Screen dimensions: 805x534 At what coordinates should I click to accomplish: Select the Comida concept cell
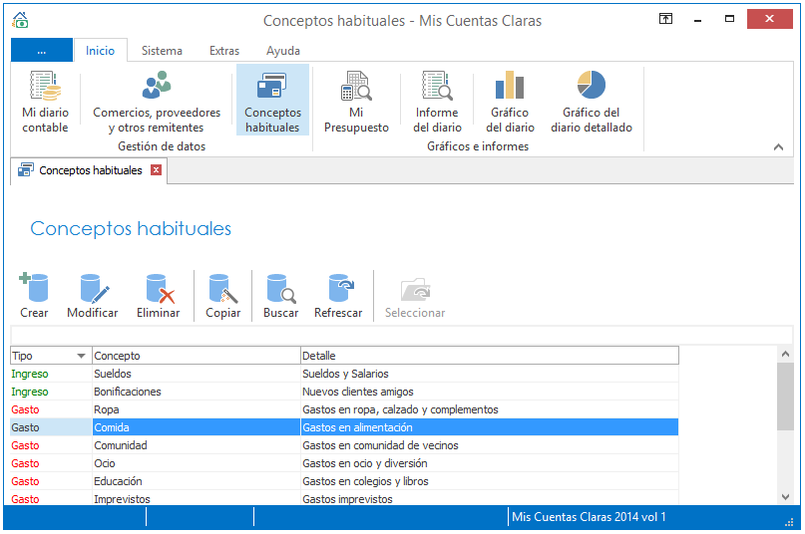pos(197,427)
